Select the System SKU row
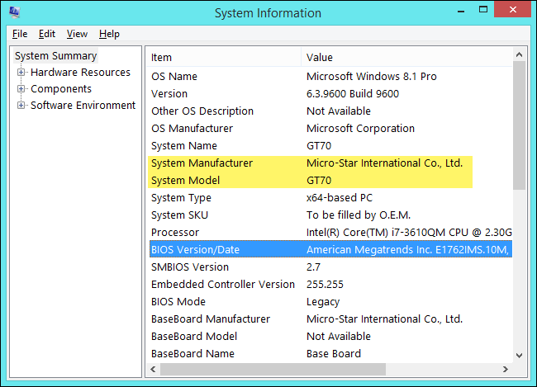This screenshot has width=537, height=387. (330, 215)
